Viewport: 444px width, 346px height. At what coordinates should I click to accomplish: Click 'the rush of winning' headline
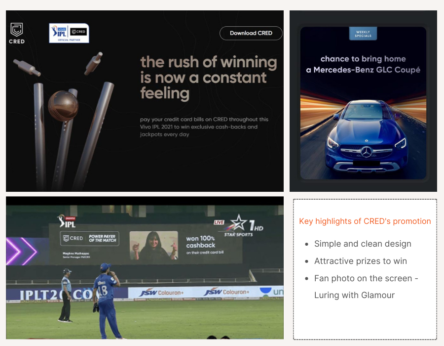[x=209, y=78]
